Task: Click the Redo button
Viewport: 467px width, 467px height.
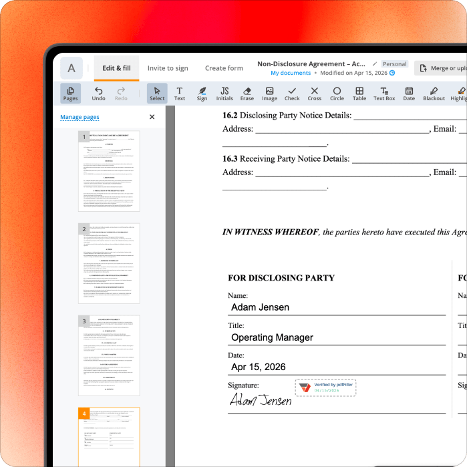Action: [x=121, y=94]
